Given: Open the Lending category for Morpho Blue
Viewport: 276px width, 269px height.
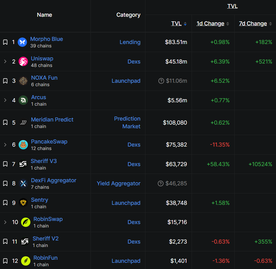Looking at the screenshot, I should [x=130, y=42].
